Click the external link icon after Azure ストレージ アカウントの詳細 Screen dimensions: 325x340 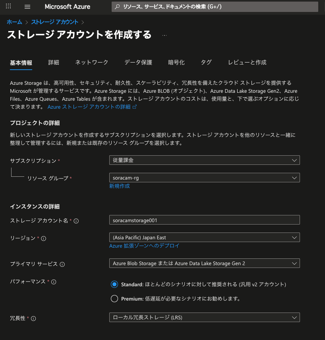coord(135,107)
